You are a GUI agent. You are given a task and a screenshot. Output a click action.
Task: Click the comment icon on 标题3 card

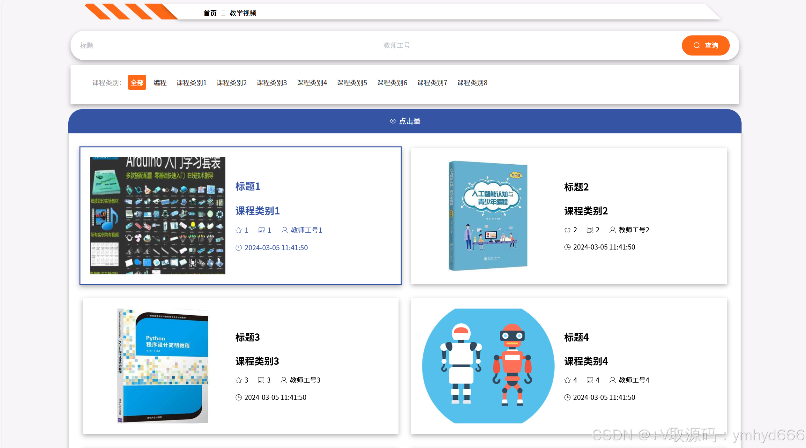point(261,380)
